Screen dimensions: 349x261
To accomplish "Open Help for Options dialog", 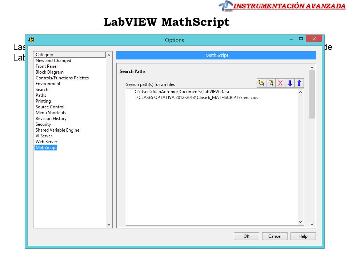I will coord(303,236).
